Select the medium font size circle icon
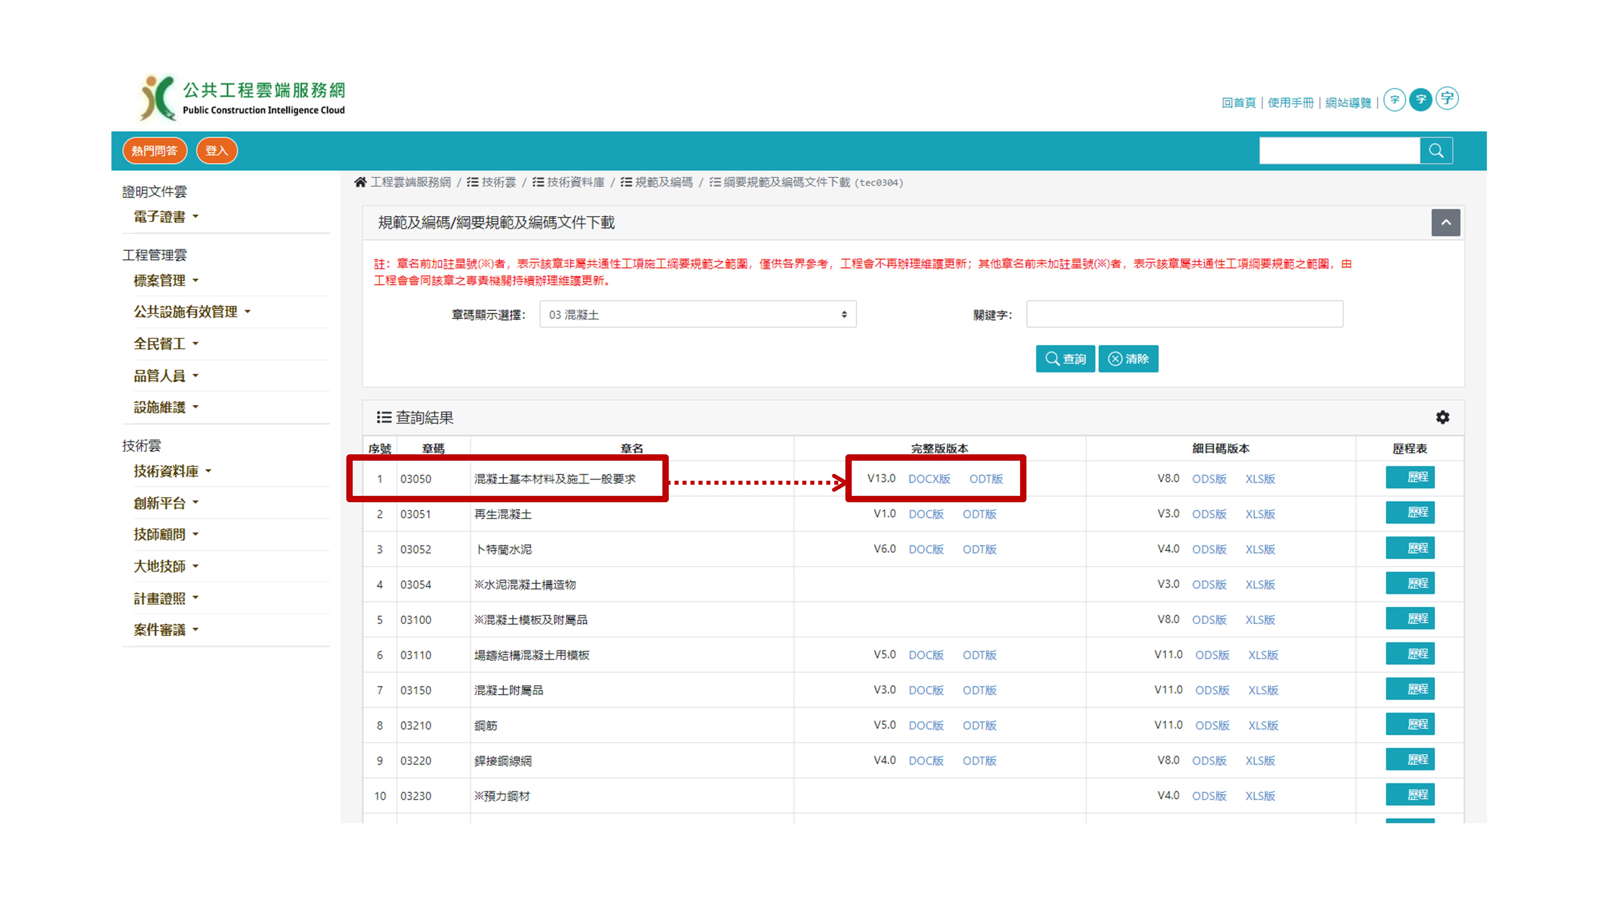This screenshot has height=898, width=1597. coord(1420,99)
